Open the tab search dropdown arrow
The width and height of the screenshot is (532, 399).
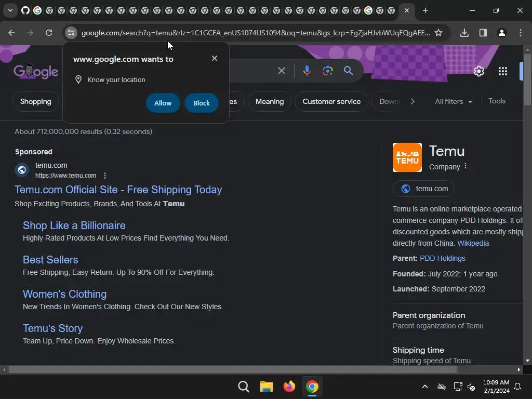[10, 10]
